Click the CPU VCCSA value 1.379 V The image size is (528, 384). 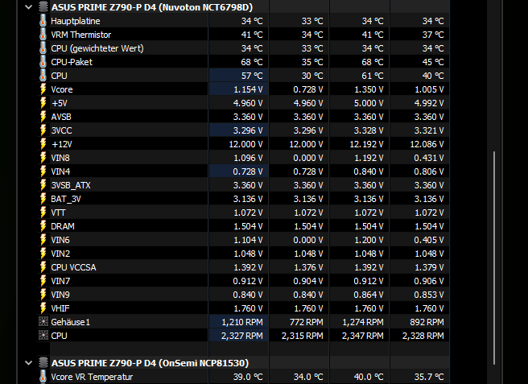pos(429,267)
